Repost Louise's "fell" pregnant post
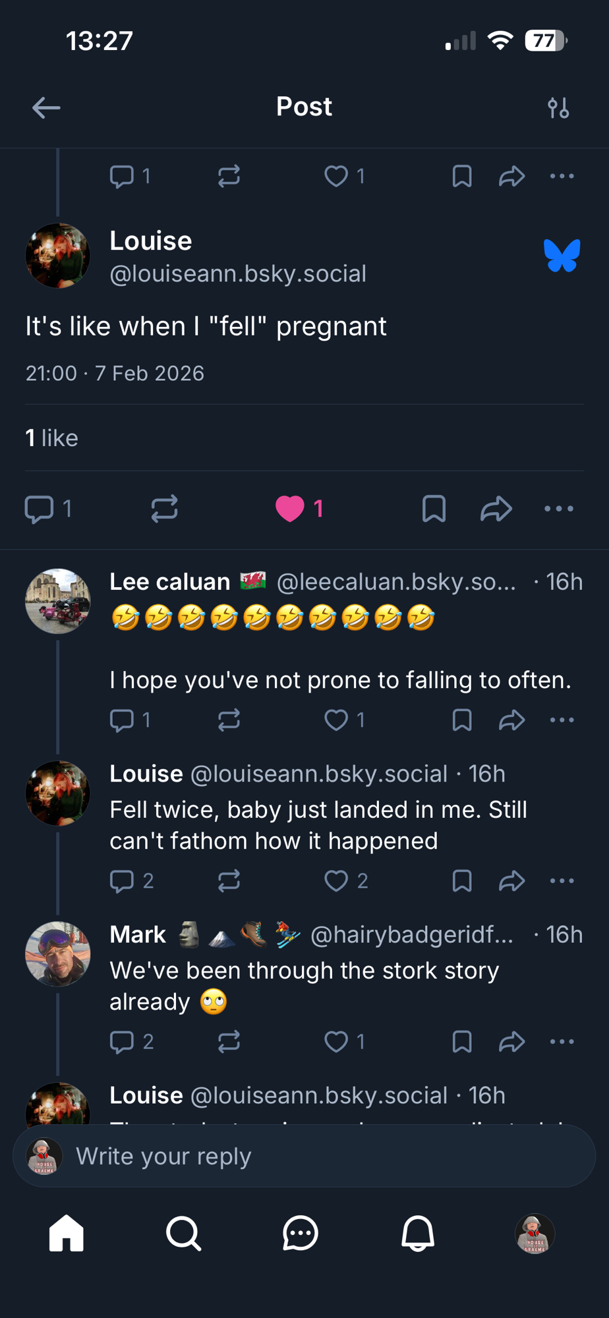609x1318 pixels. point(164,509)
